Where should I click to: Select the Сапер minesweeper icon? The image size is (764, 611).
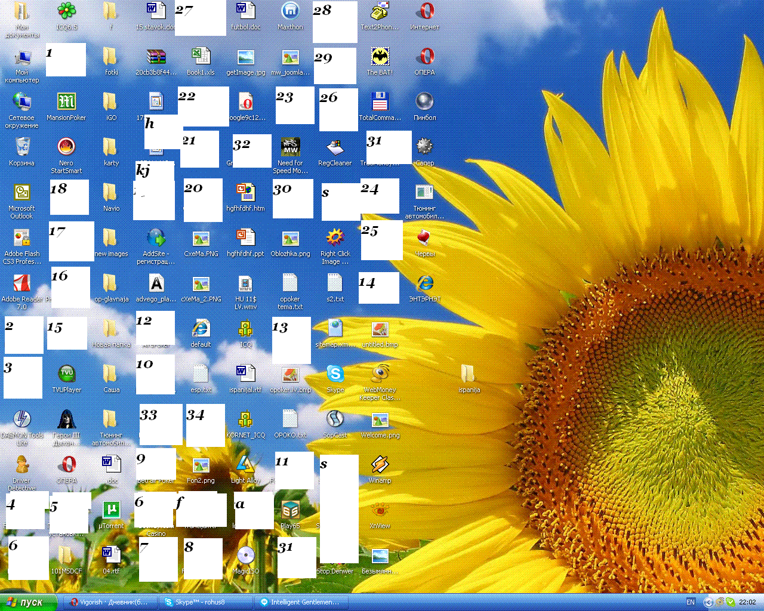coord(424,148)
